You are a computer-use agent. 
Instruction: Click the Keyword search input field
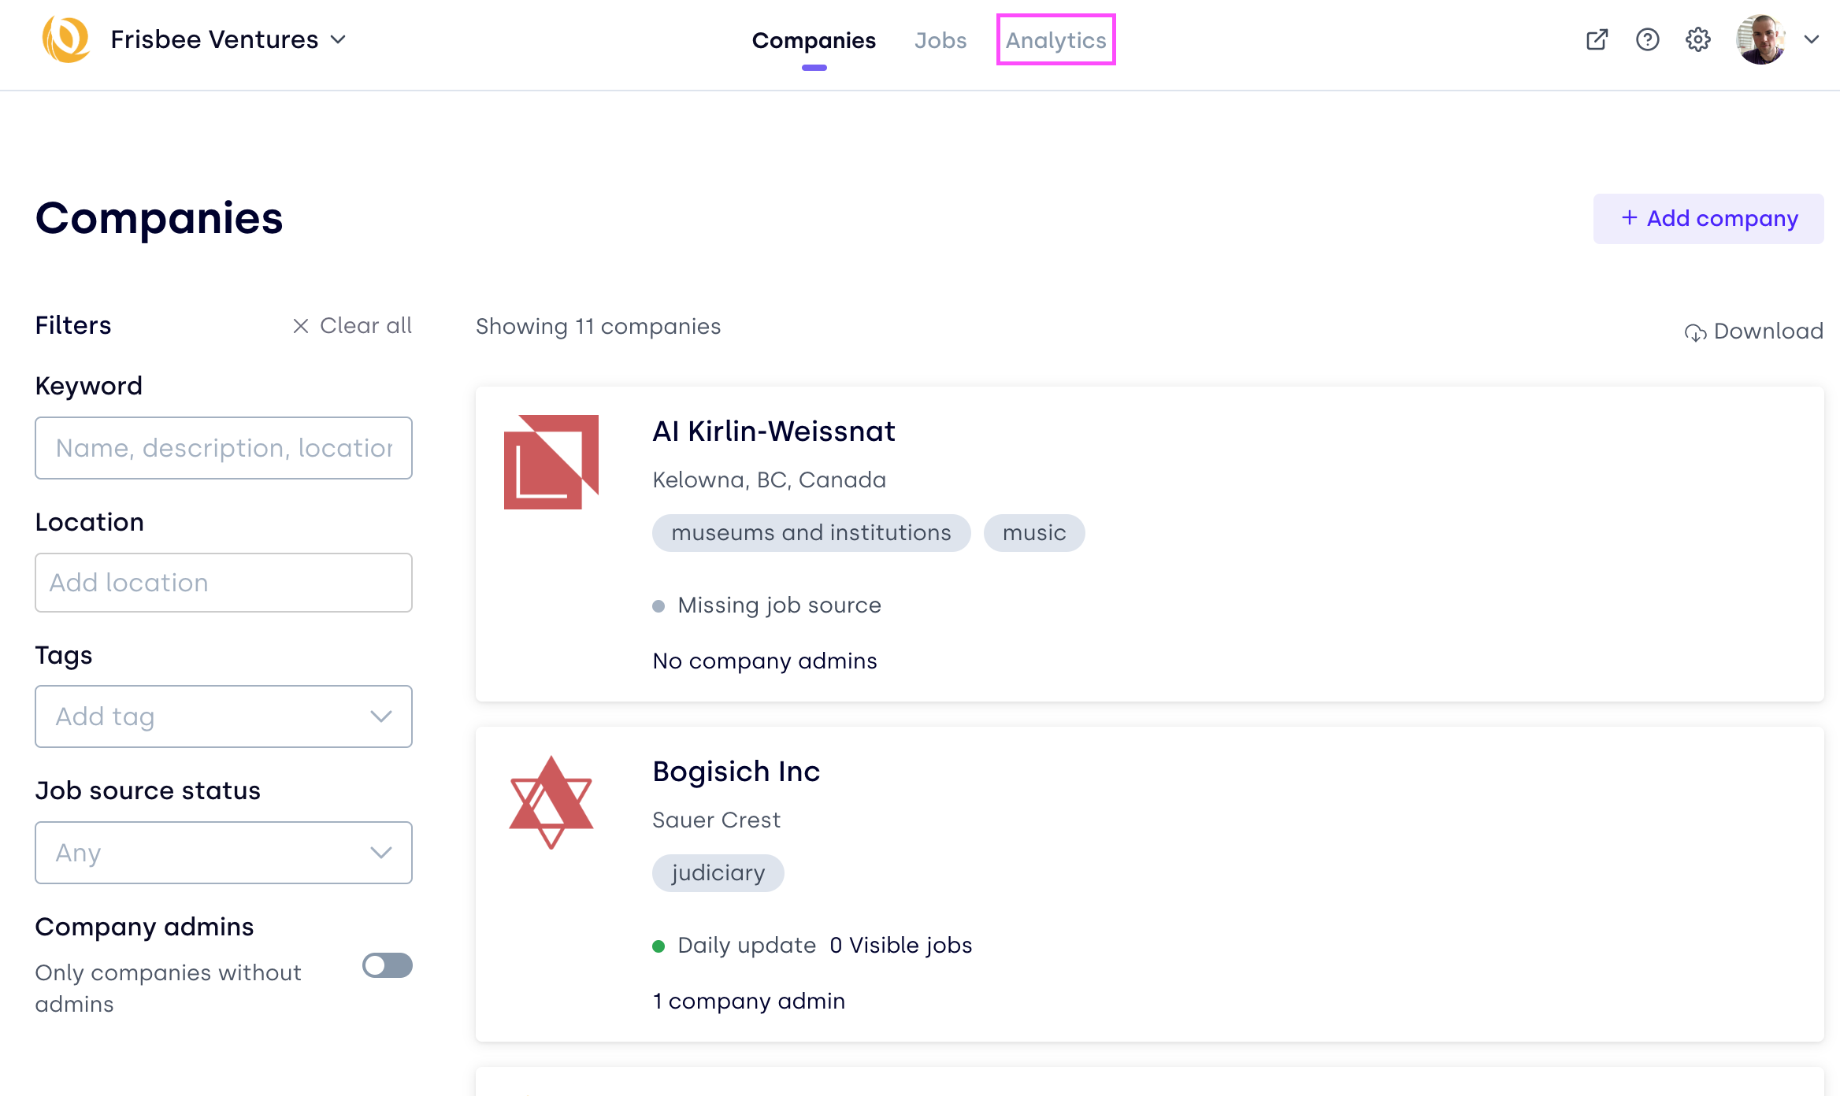point(224,448)
